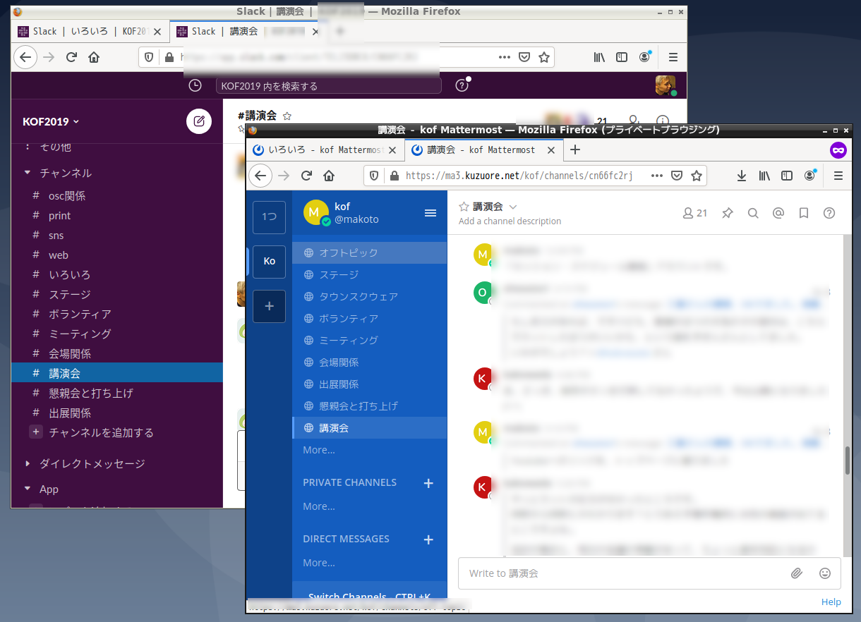Select the Ko team button in Mattermost
861x622 pixels.
click(269, 261)
